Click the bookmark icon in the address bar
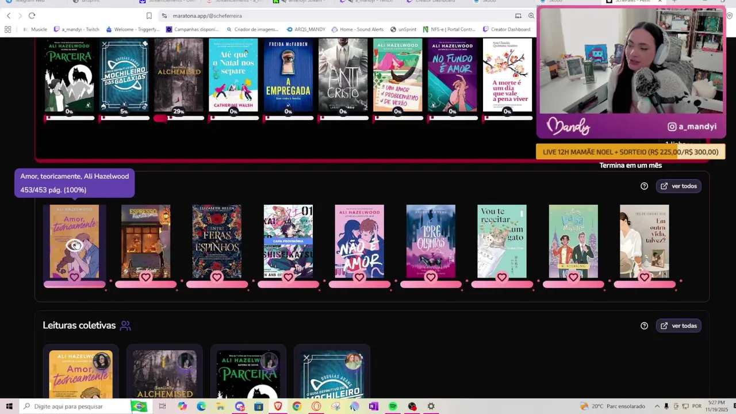Screen dimensions: 736x414 point(149,16)
